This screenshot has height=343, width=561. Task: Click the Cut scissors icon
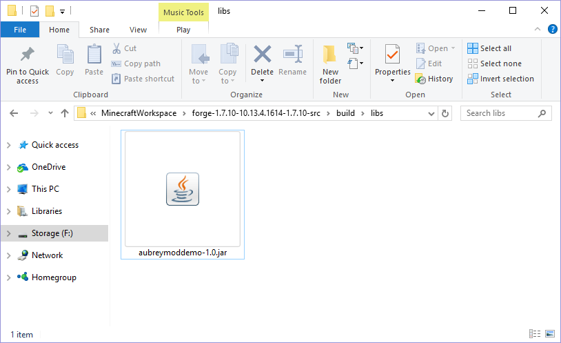click(x=116, y=48)
